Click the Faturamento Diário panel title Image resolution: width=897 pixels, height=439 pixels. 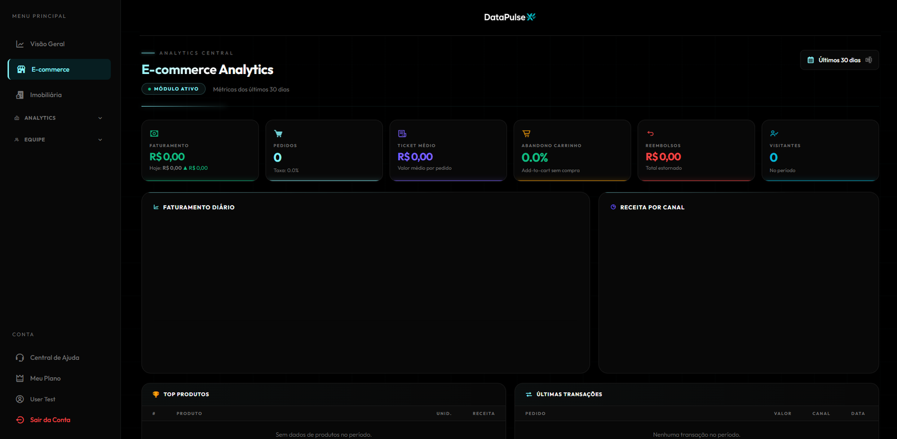198,207
